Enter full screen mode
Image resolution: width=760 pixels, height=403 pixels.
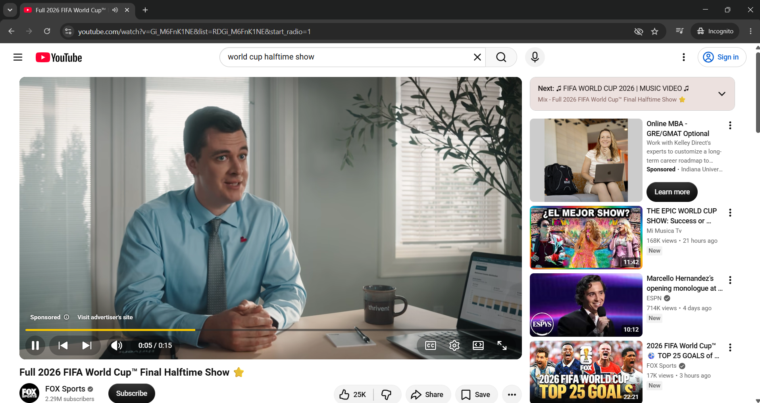click(502, 345)
